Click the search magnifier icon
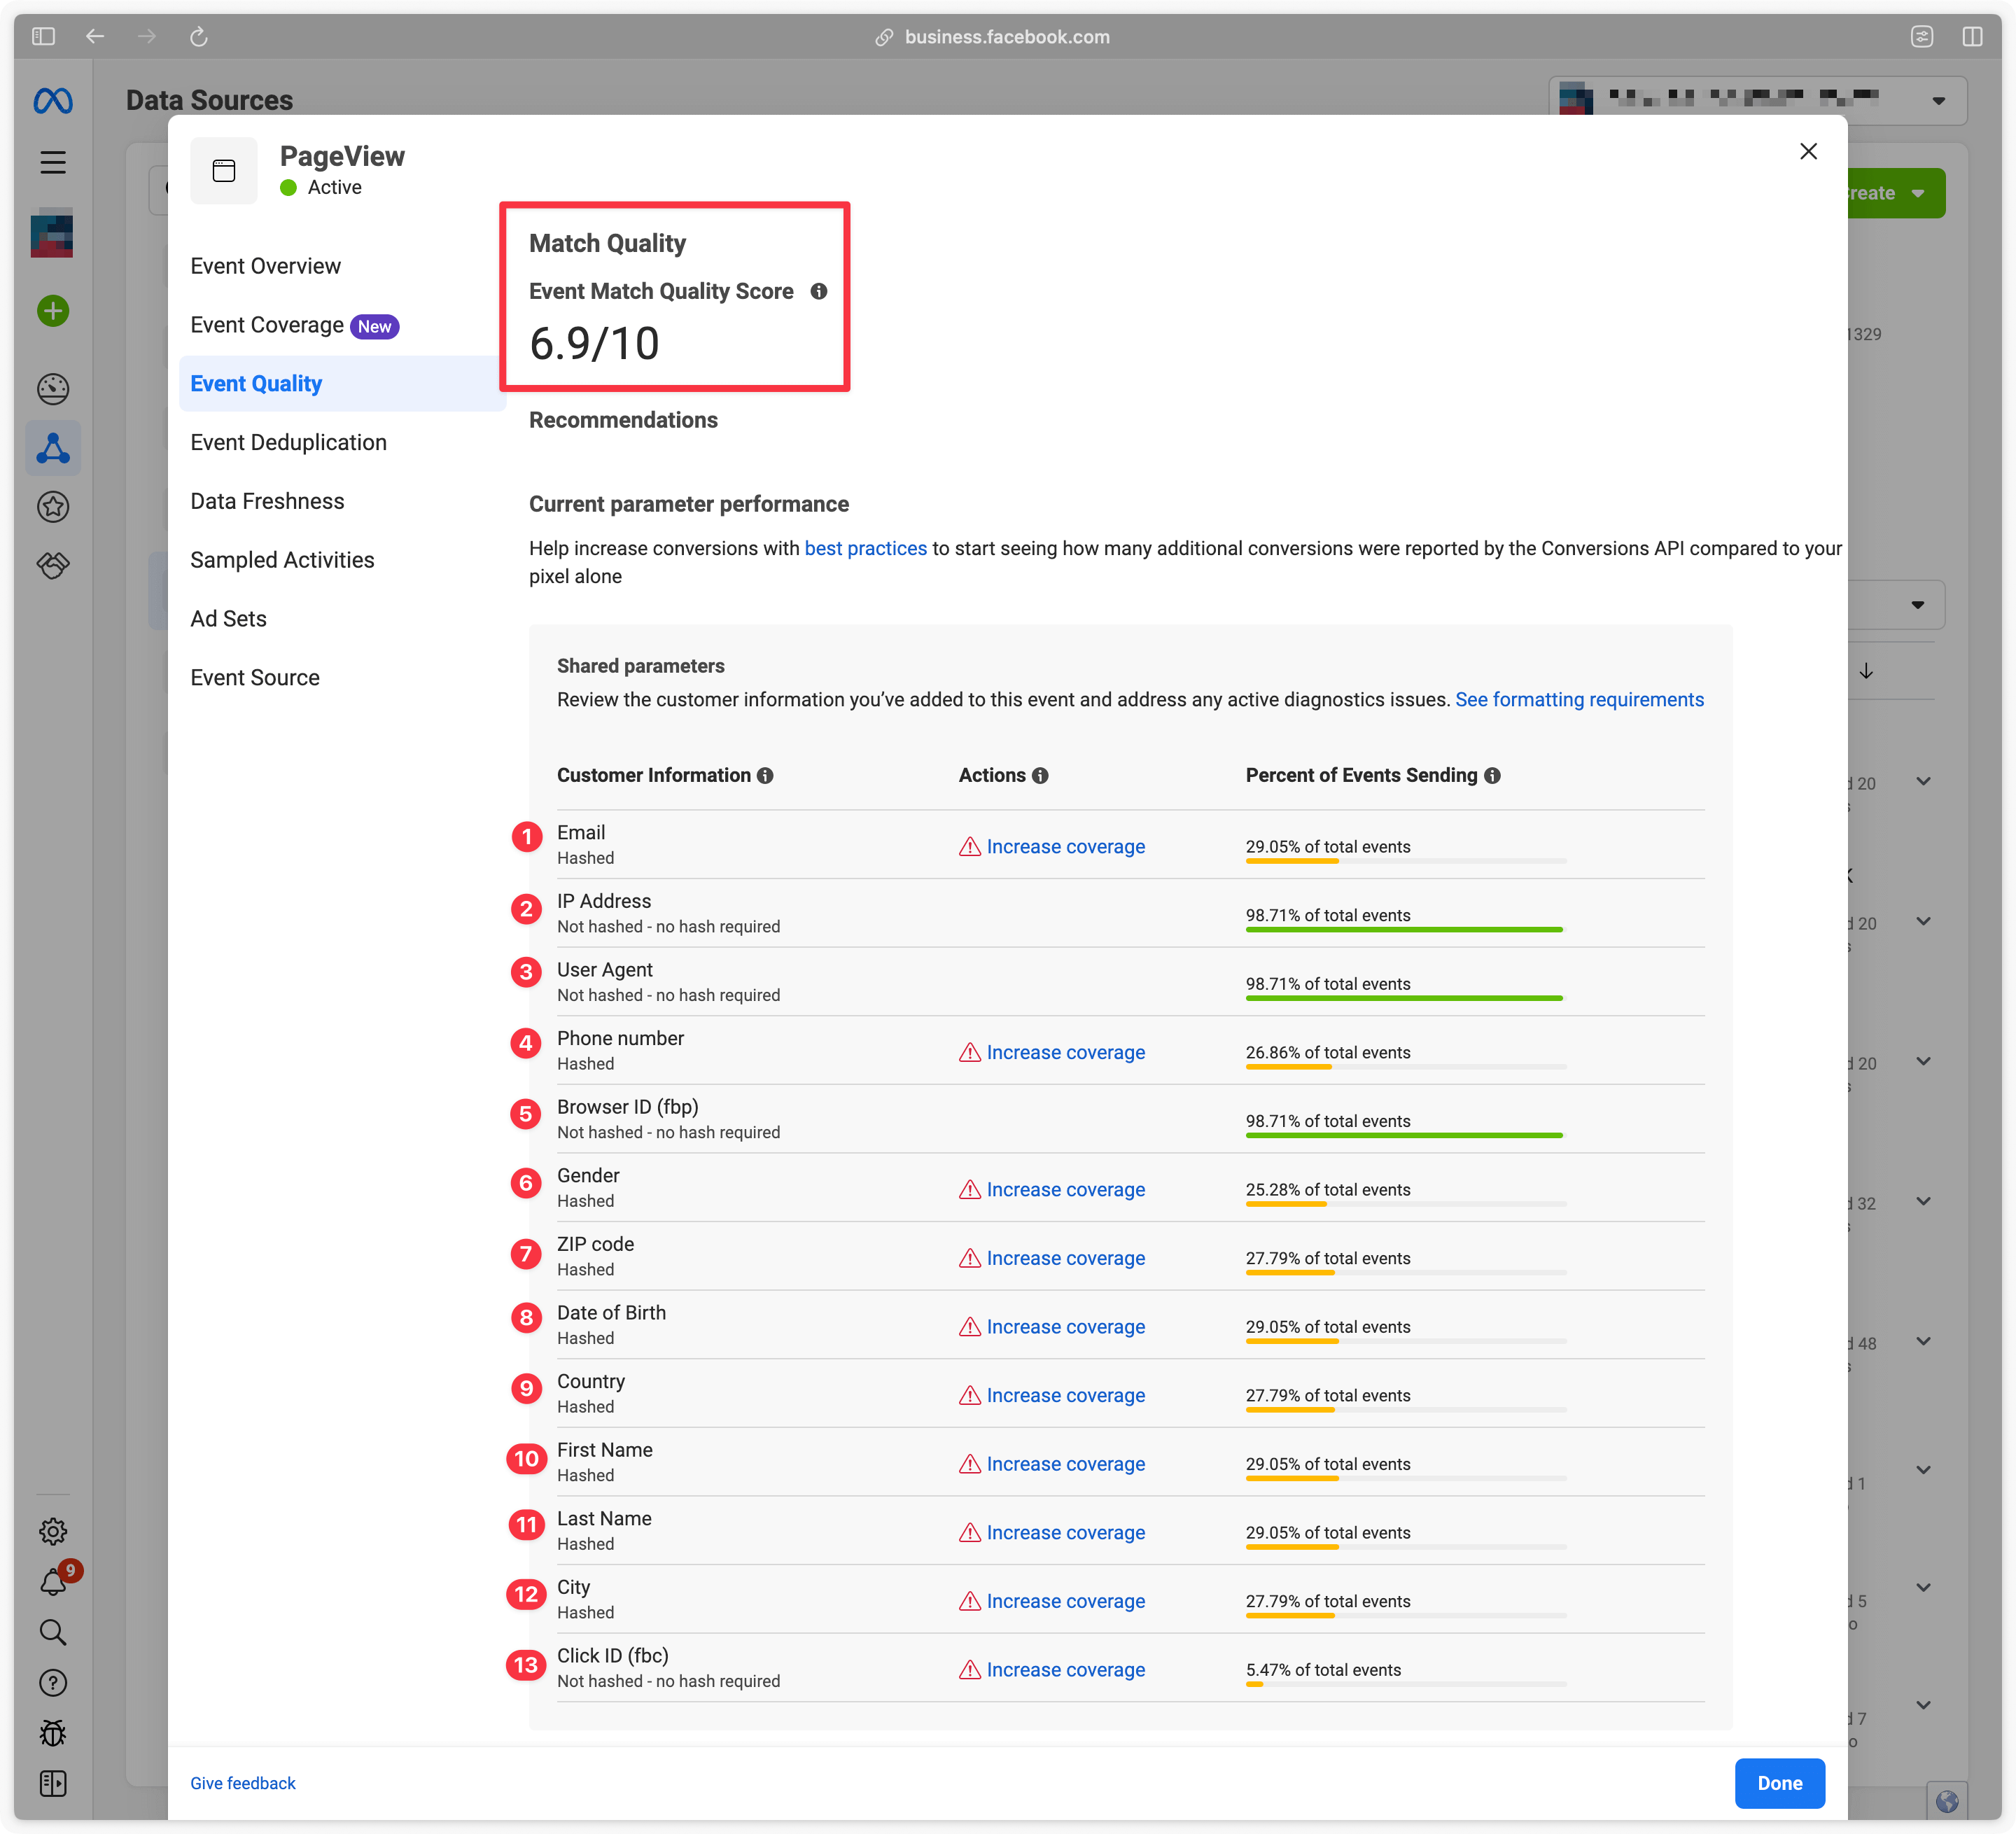2016x1834 pixels. (x=53, y=1633)
